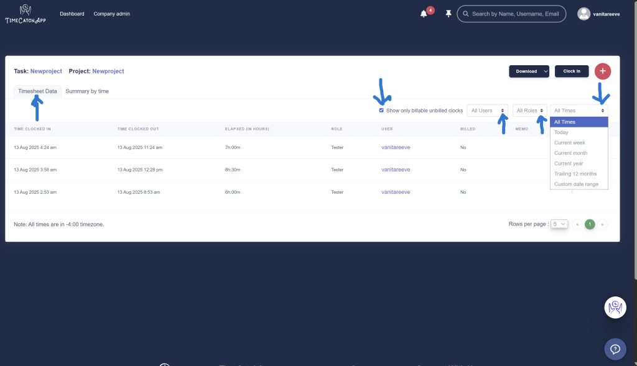Toggle Show only billable unbilled clocks checkbox
Image resolution: width=637 pixels, height=366 pixels.
(381, 111)
